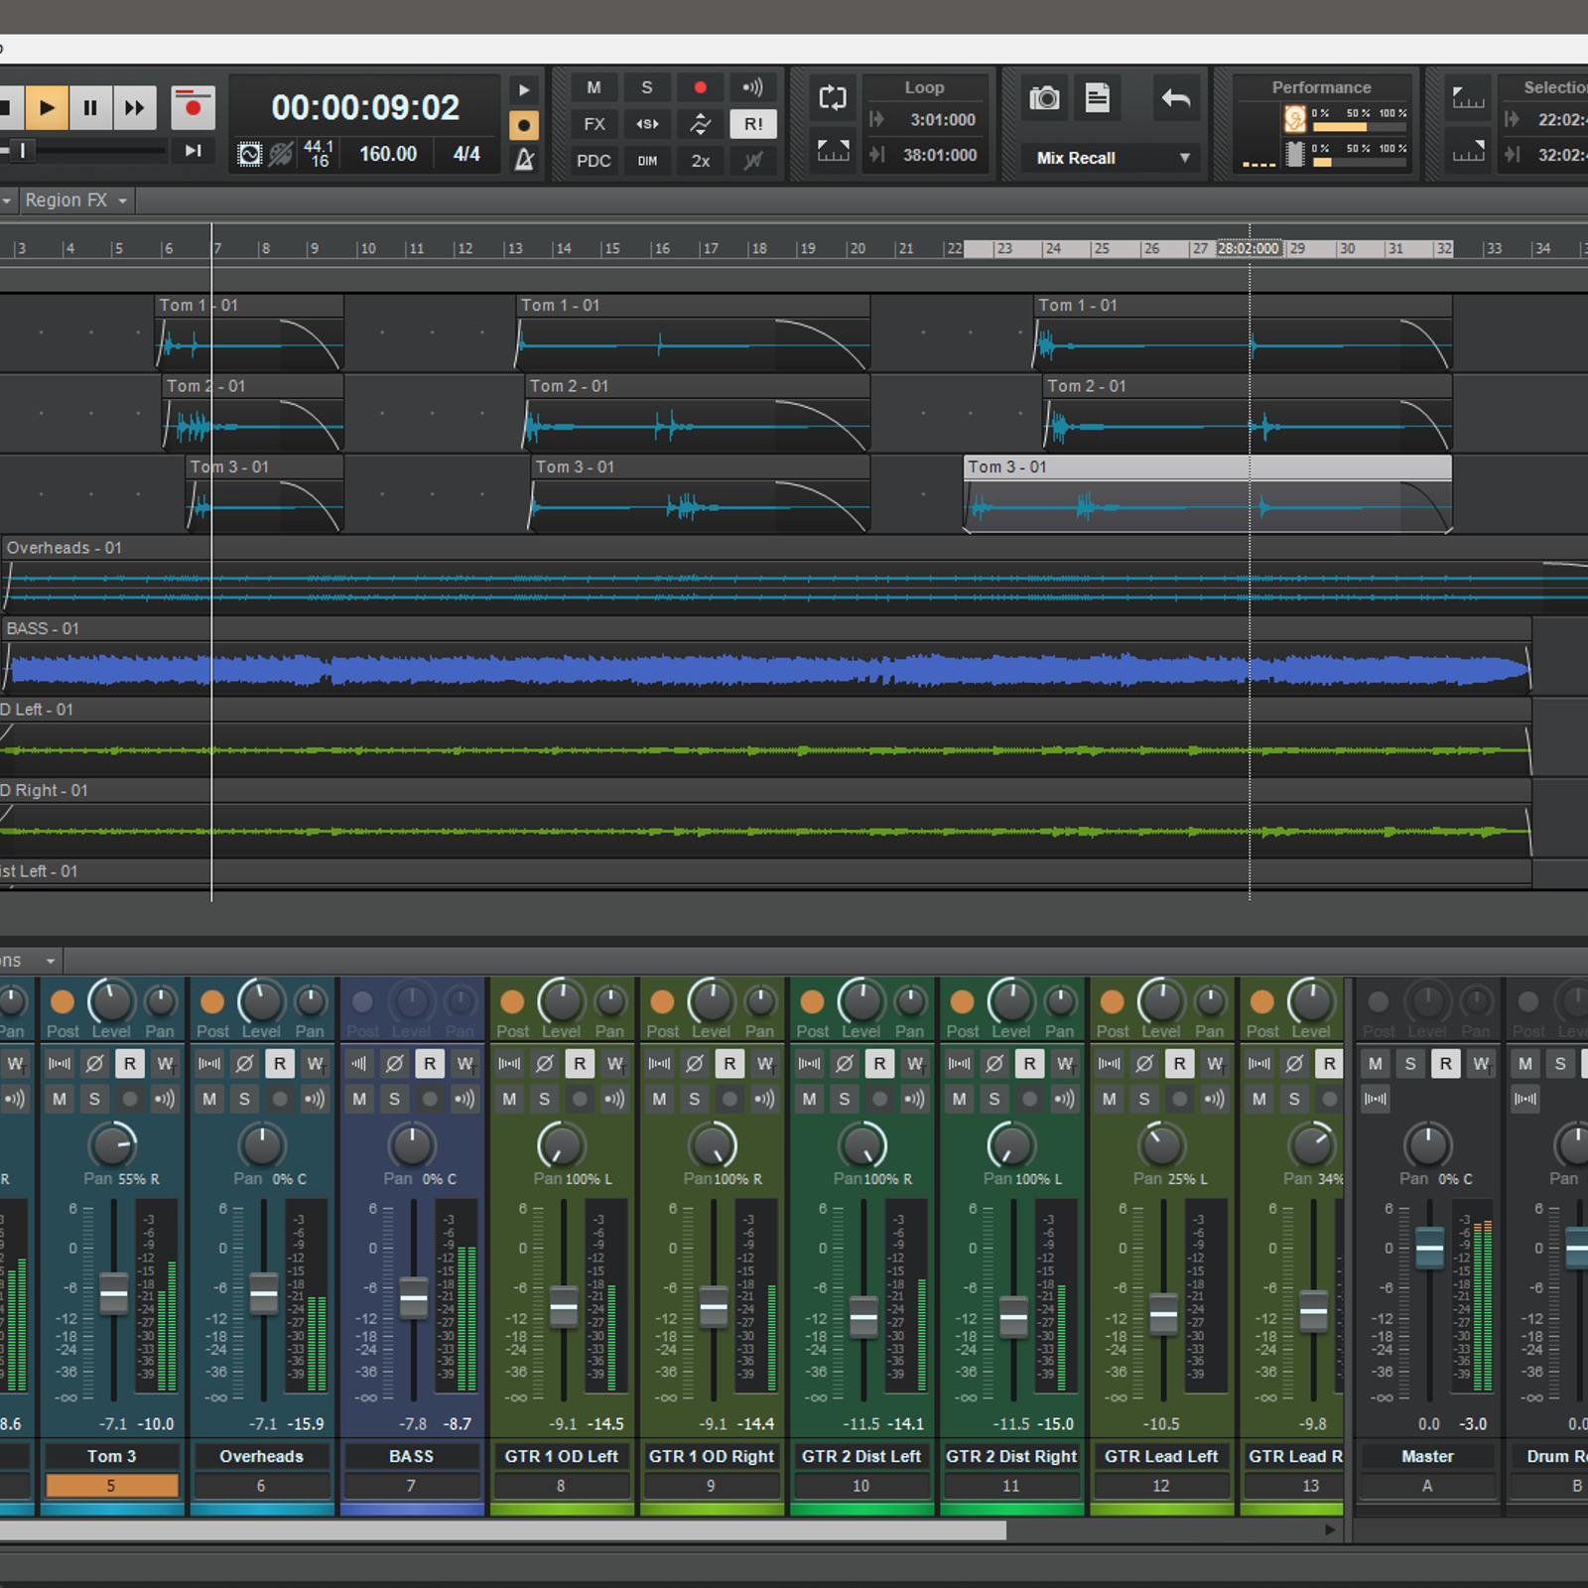The width and height of the screenshot is (1588, 1588).
Task: Recall previous mix scene arrow
Action: click(x=1176, y=97)
